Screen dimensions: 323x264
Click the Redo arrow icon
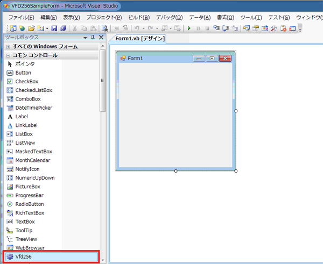click(151, 28)
